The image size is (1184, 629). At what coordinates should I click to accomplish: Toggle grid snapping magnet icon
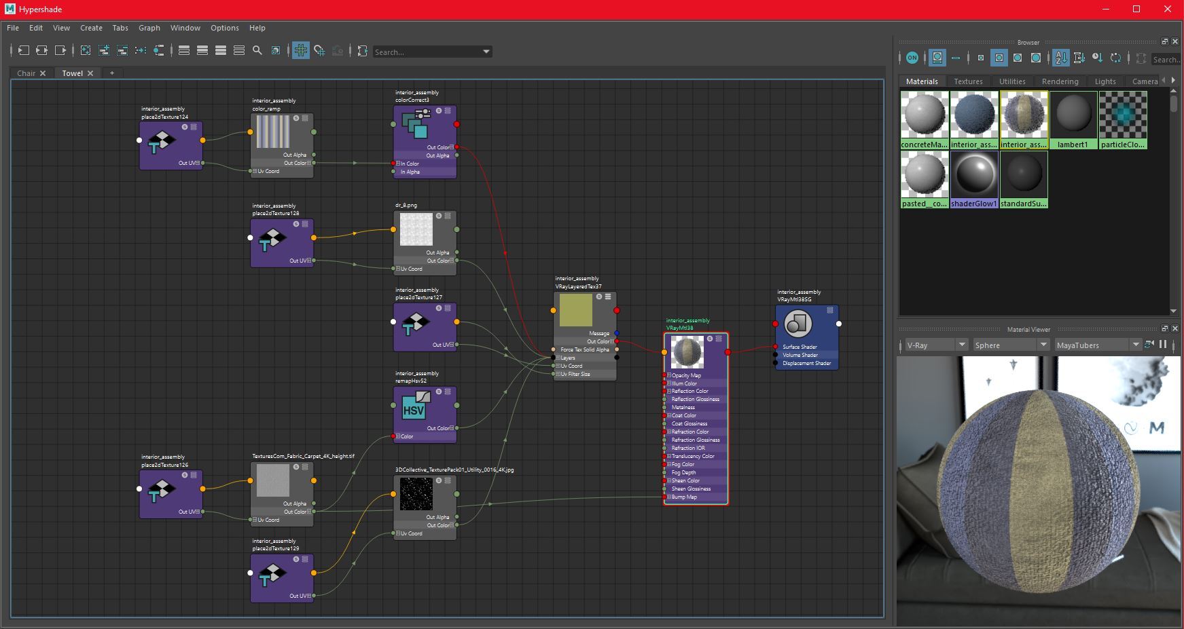319,50
